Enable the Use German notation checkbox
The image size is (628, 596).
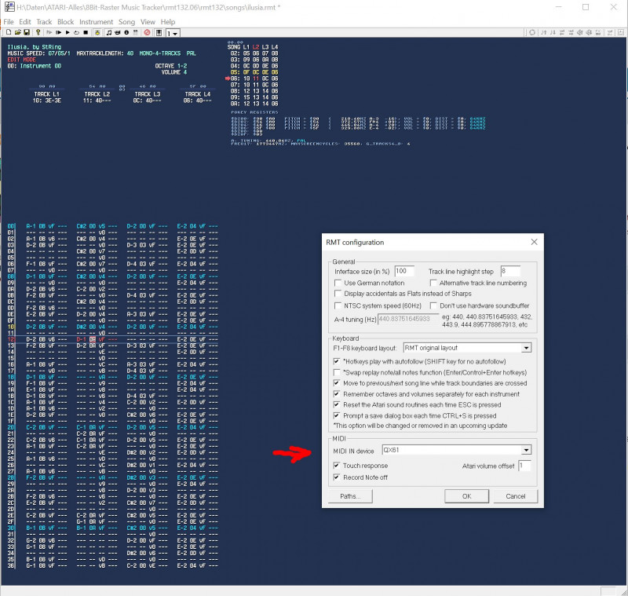pos(338,283)
